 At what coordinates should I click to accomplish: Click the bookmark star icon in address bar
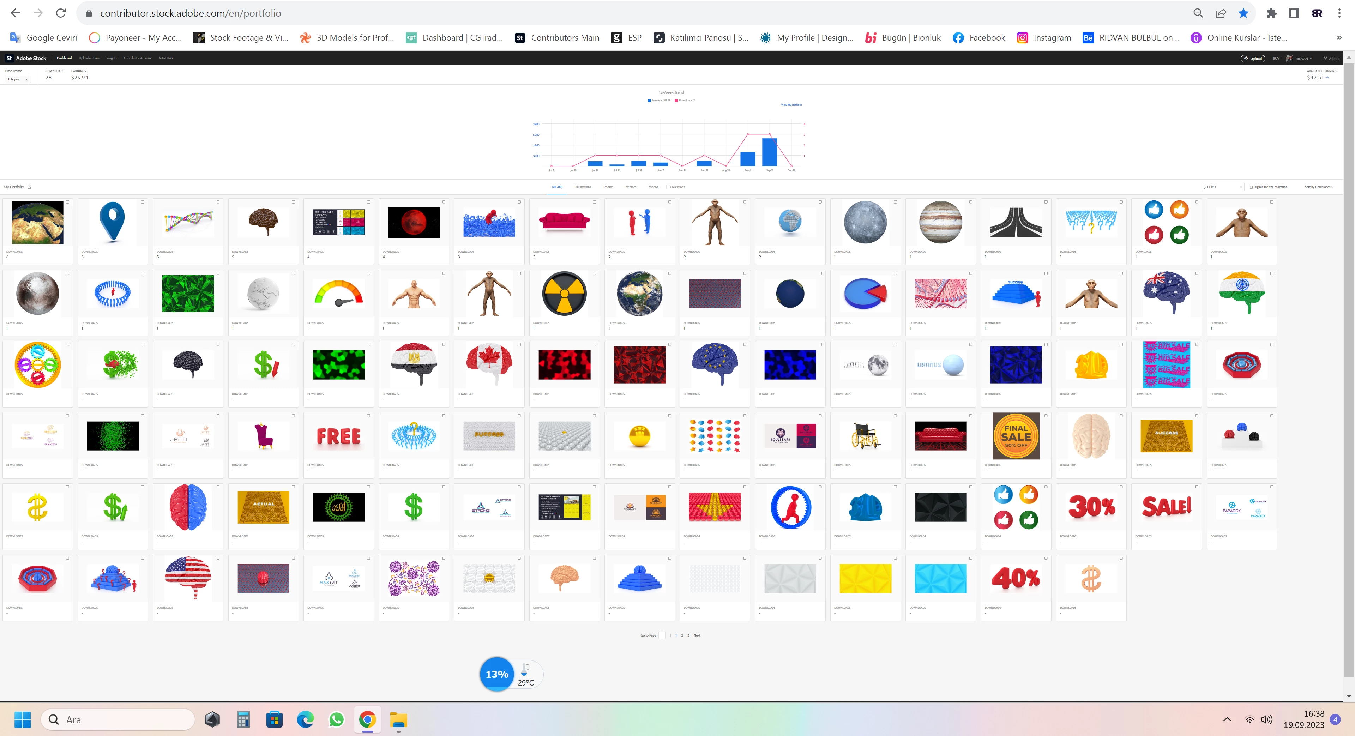(1243, 13)
